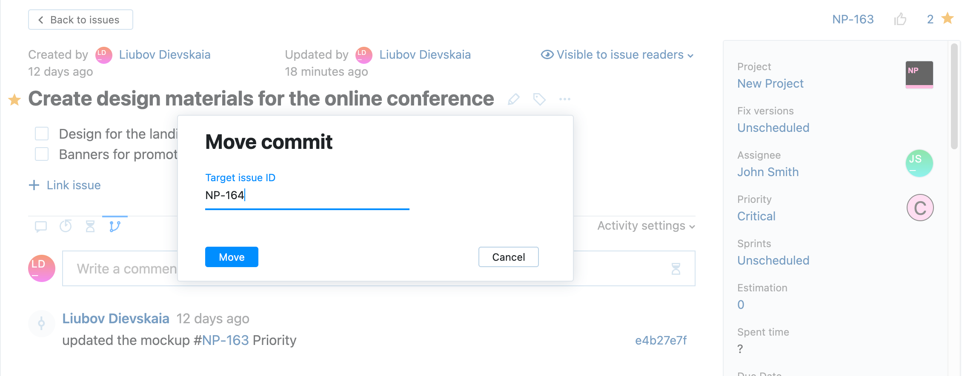Click the hourglass icon in comment box

pos(676,269)
